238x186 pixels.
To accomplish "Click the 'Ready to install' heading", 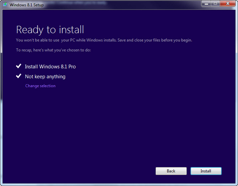I will pos(50,30).
